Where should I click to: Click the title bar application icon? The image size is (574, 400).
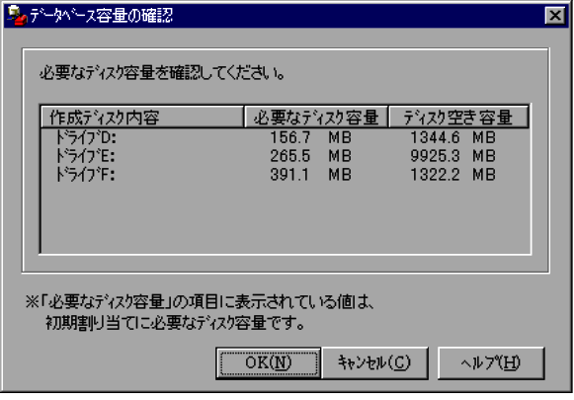coord(17,16)
